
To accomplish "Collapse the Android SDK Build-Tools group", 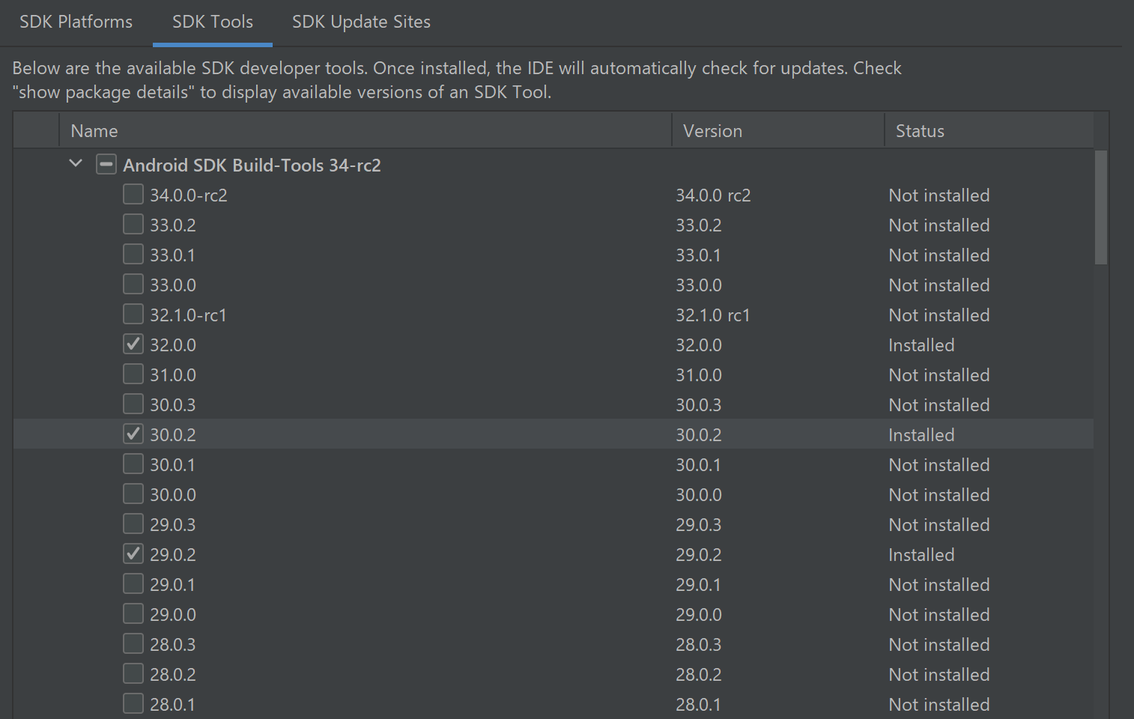I will (x=76, y=163).
